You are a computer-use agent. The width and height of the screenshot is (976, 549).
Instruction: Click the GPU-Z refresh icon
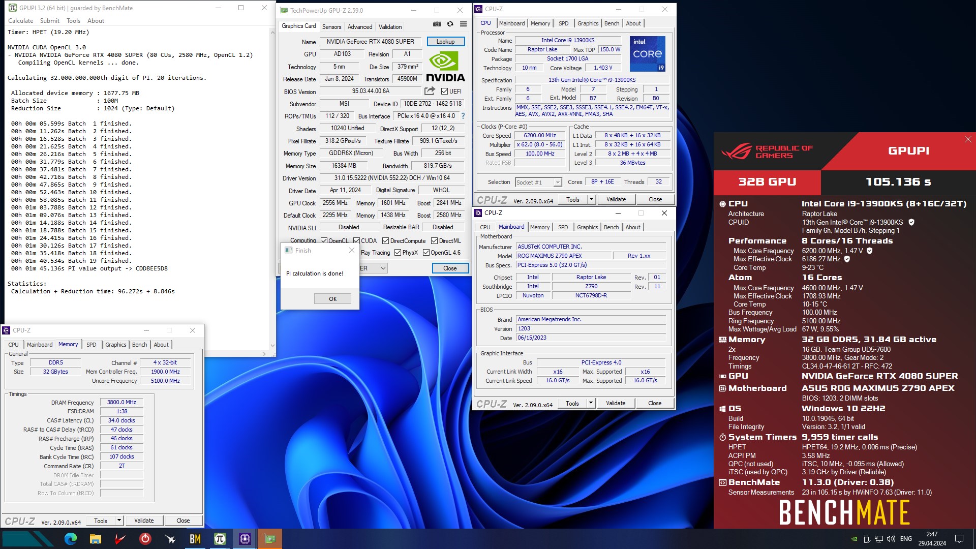450,24
